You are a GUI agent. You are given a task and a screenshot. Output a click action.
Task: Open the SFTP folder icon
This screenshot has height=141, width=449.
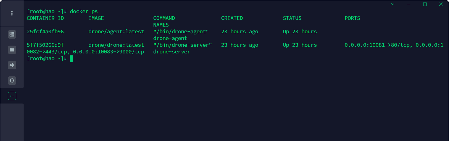pos(12,50)
